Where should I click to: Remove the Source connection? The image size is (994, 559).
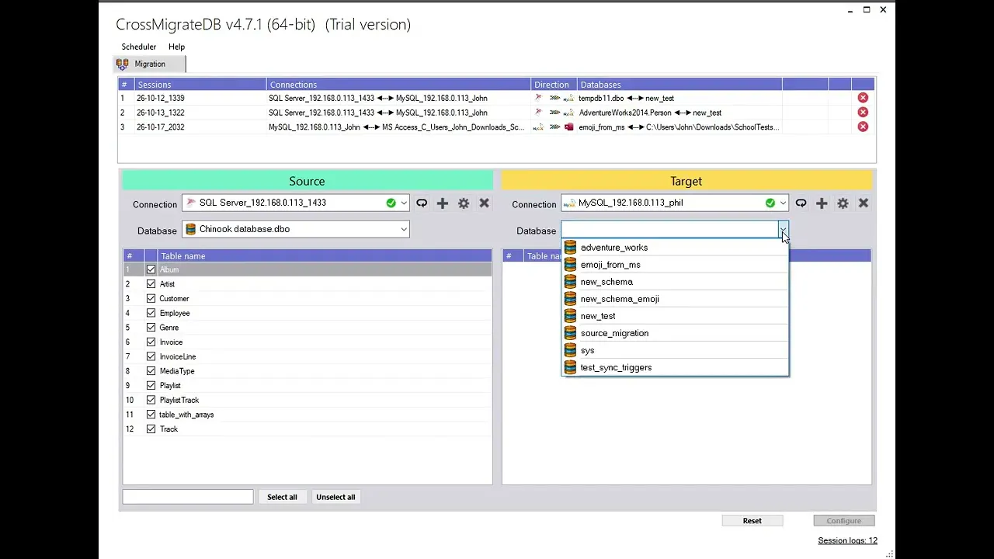click(484, 203)
